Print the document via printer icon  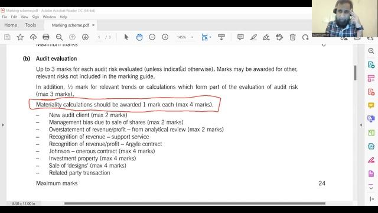46,37
